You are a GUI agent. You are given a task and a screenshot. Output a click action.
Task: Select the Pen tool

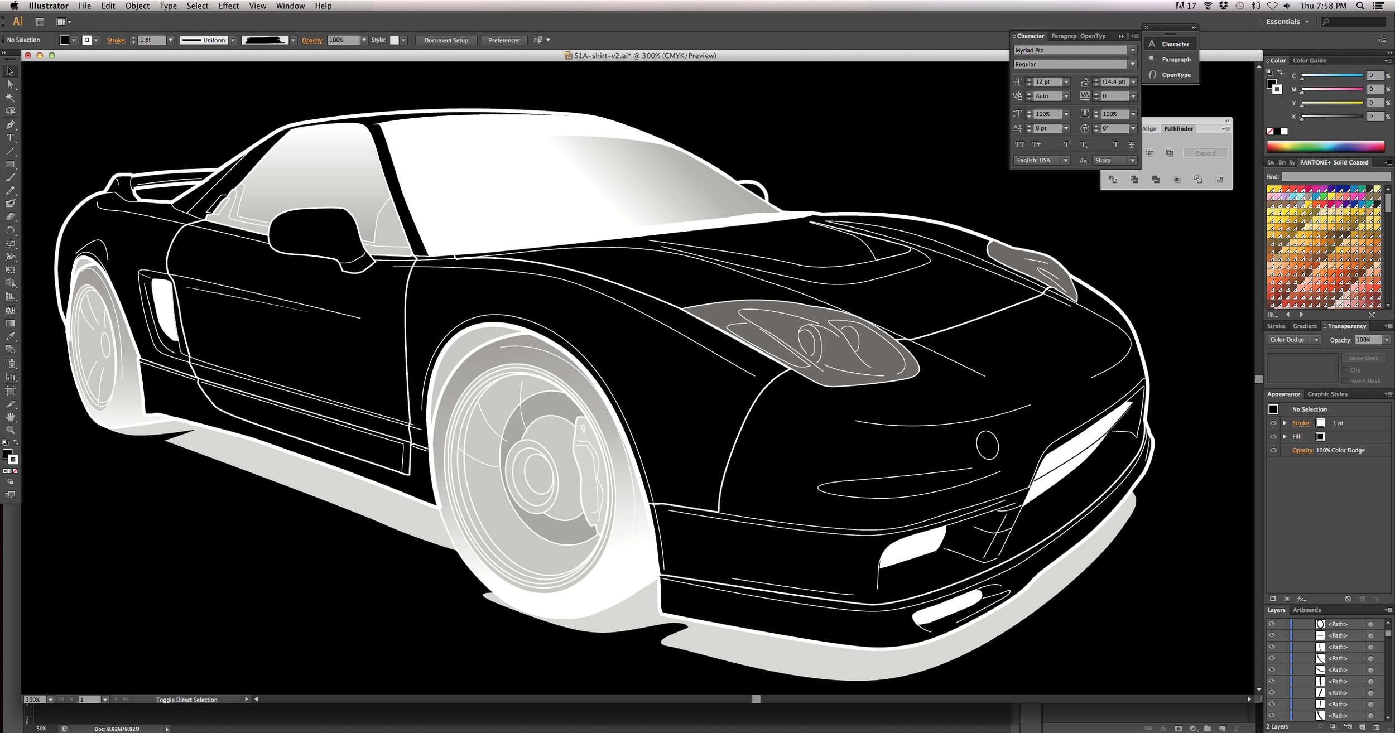[10, 125]
